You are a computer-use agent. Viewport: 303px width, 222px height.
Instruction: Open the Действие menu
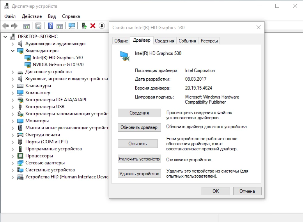pos(32,16)
